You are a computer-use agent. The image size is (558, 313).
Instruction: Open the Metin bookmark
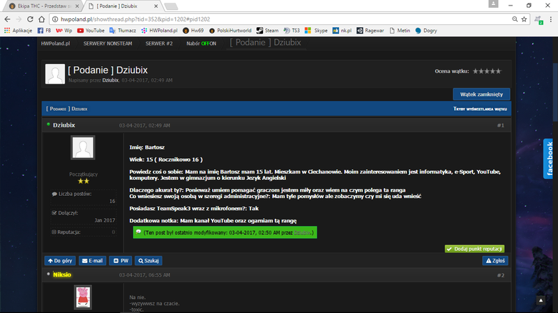click(400, 31)
